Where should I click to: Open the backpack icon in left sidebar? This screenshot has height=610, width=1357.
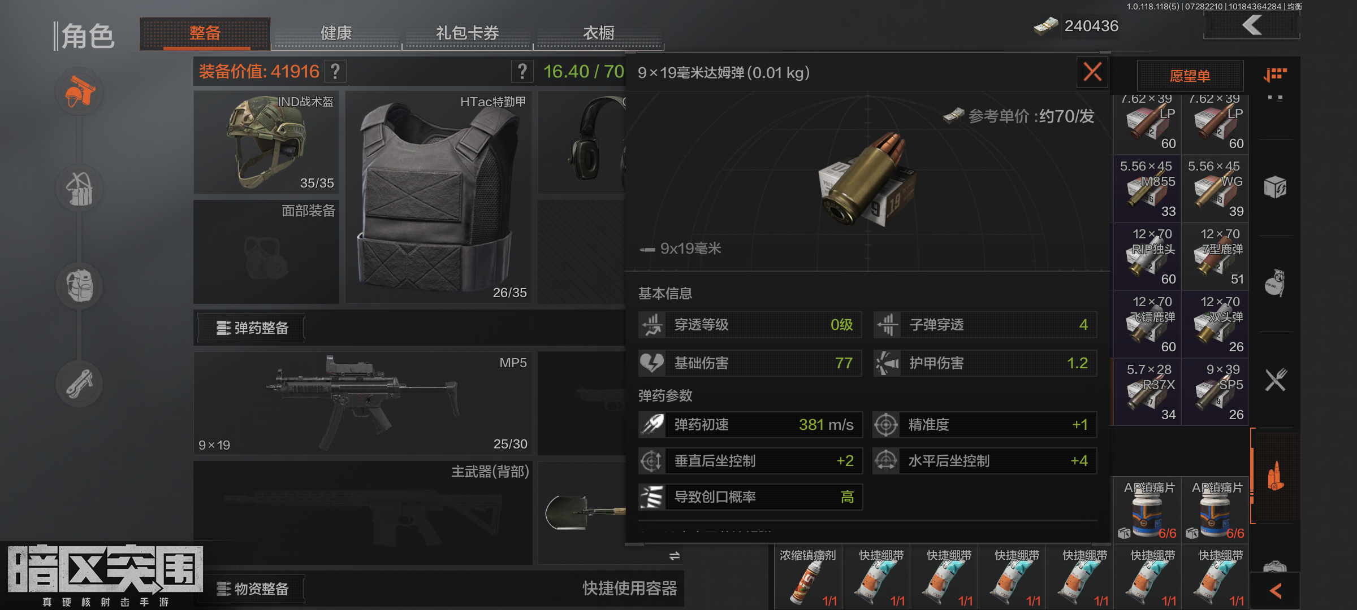(79, 286)
